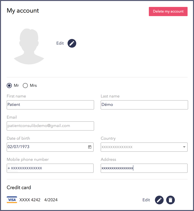This screenshot has height=211, width=194.
Task: Delete the credit card with the trash icon
Action: pyautogui.click(x=171, y=200)
